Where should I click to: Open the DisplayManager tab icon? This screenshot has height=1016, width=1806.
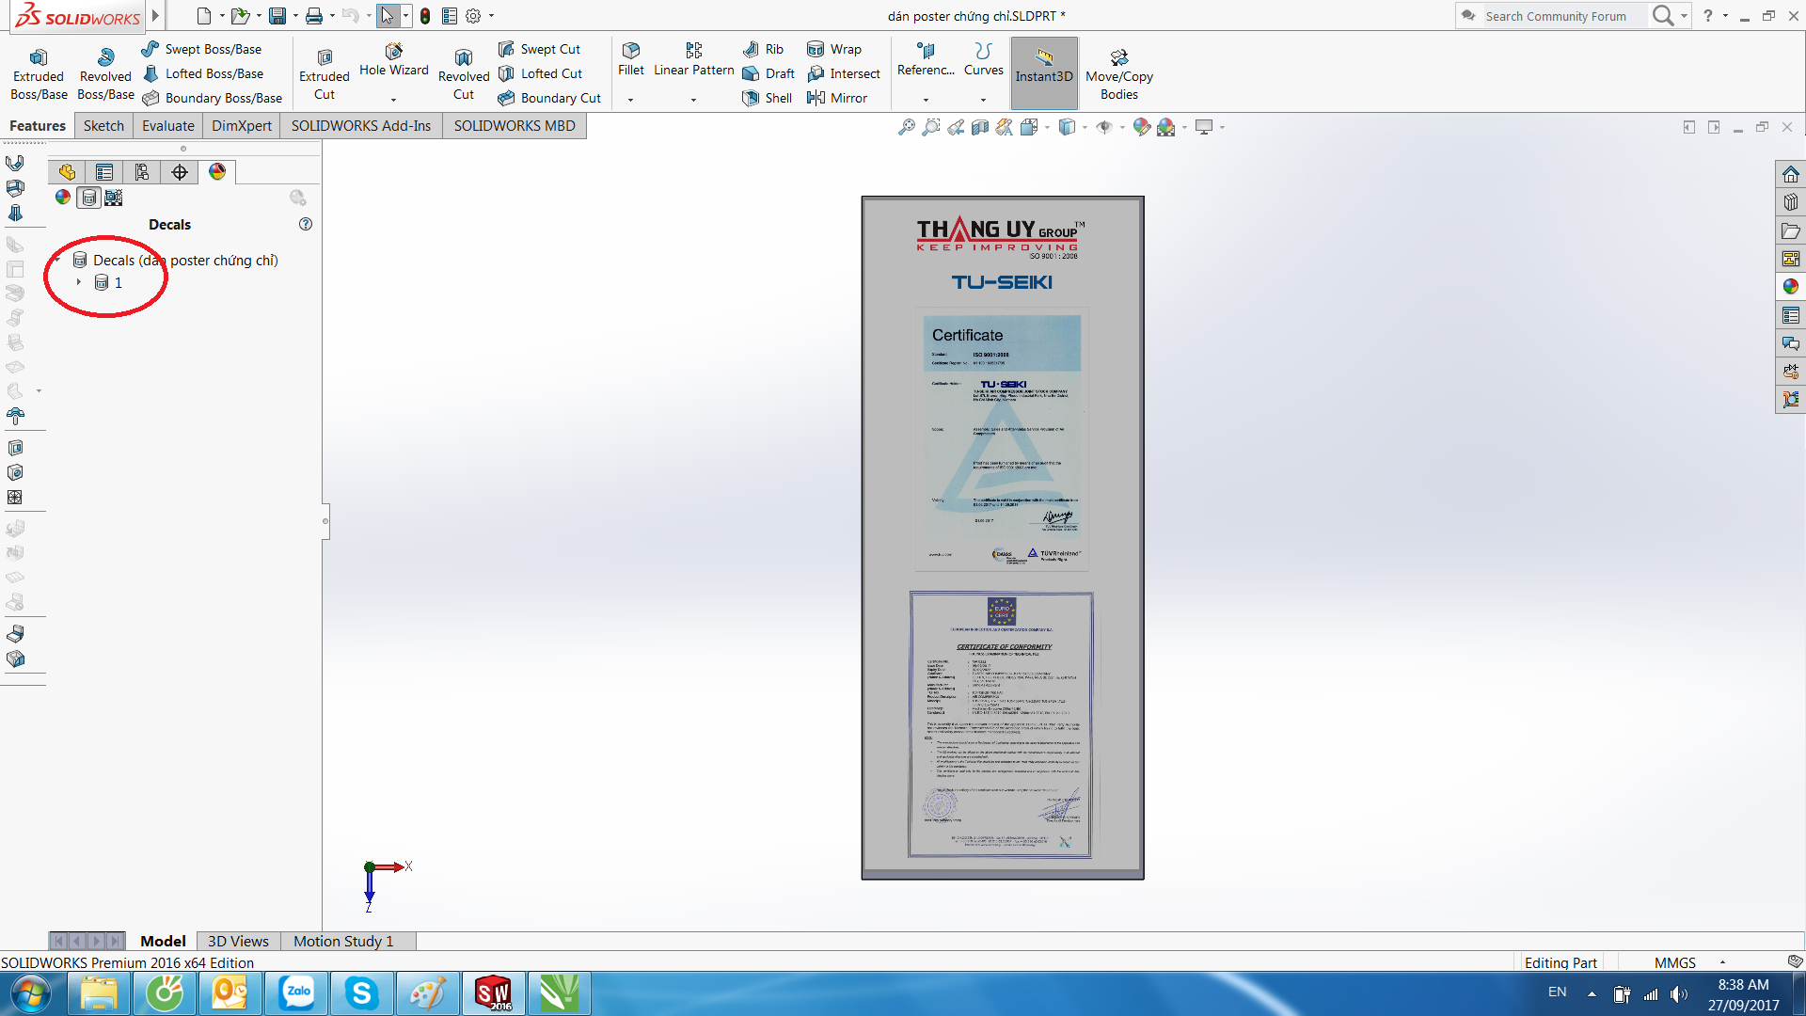[x=217, y=172]
